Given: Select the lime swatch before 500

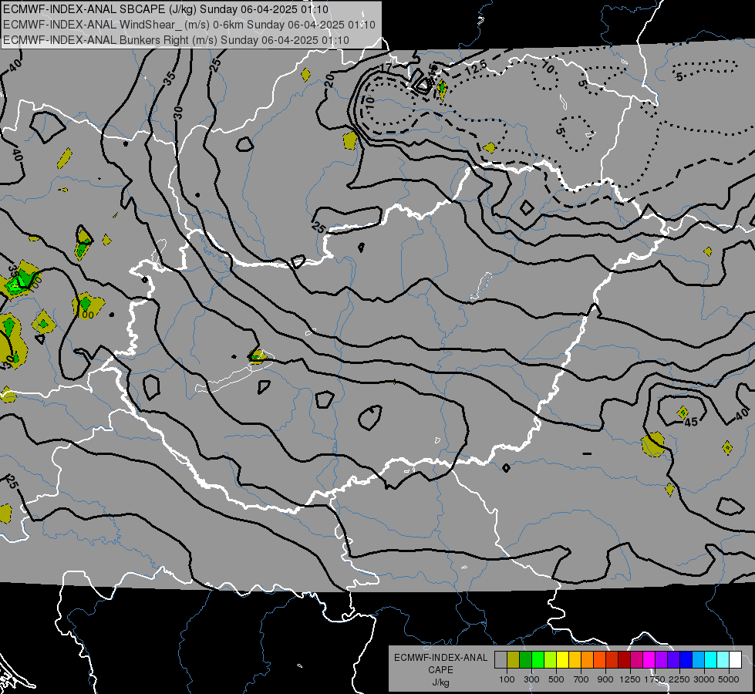Looking at the screenshot, I should pos(551,660).
